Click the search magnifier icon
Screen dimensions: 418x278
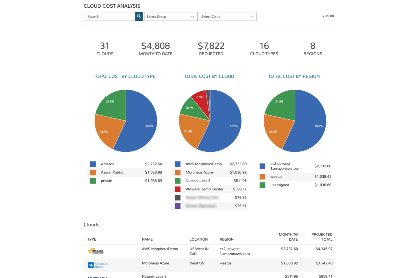pyautogui.click(x=139, y=16)
